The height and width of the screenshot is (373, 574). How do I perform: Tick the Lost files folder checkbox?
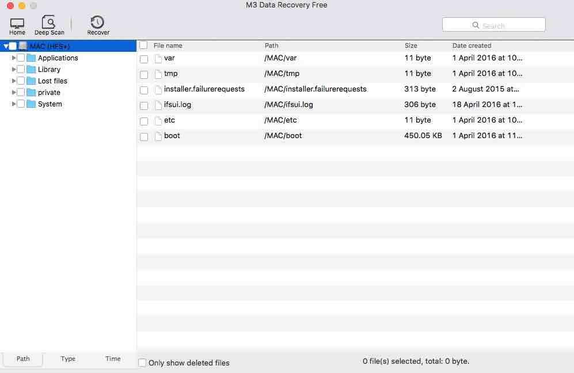tap(21, 81)
